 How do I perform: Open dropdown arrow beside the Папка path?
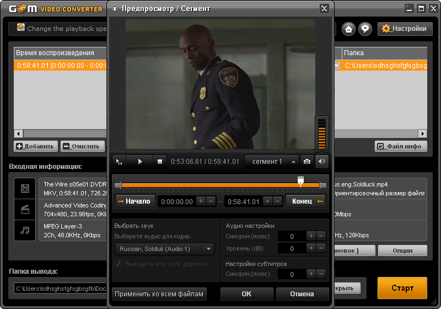pyautogui.click(x=336, y=65)
